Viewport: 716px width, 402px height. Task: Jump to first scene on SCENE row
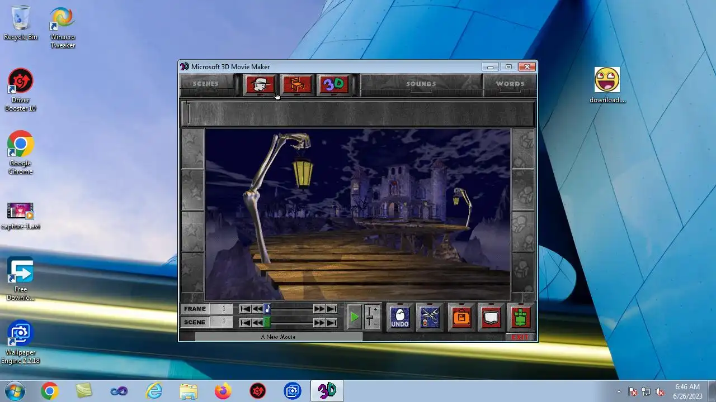tap(245, 322)
